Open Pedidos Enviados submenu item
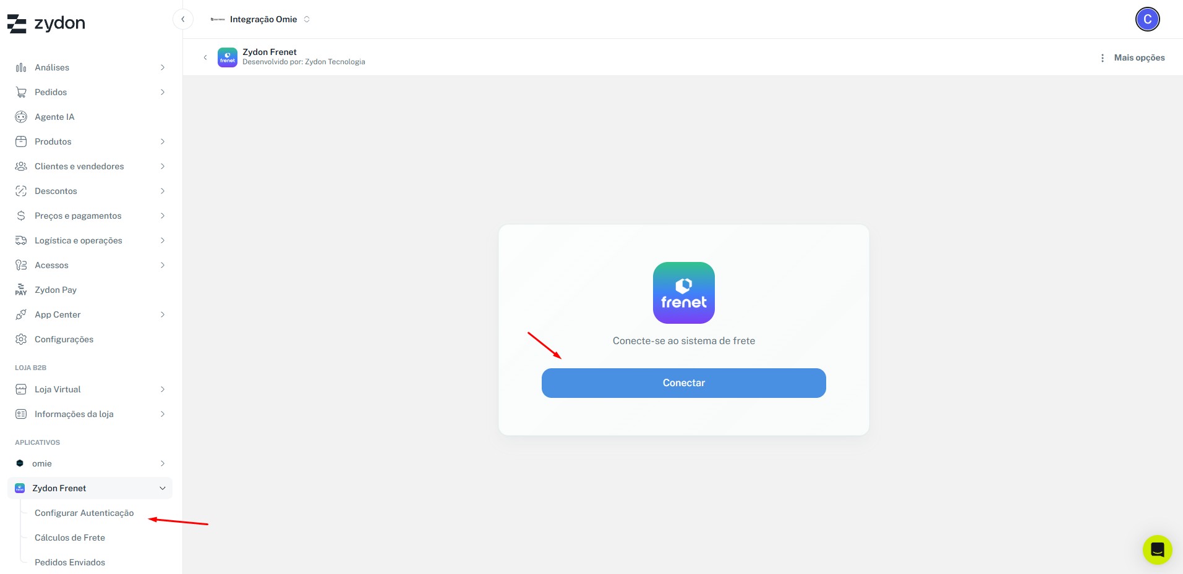Viewport: 1183px width, 574px height. (x=70, y=562)
